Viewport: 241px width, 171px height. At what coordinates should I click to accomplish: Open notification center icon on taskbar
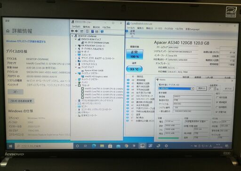(x=226, y=146)
